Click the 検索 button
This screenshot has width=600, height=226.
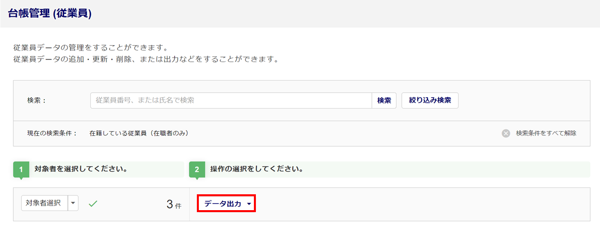point(384,100)
